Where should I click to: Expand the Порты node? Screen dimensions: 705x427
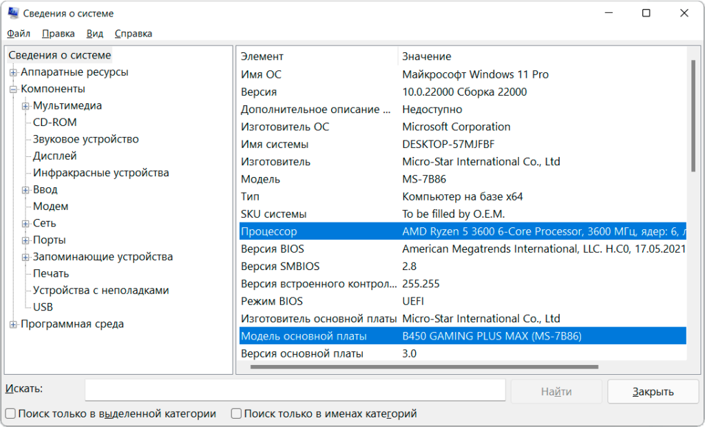[25, 240]
